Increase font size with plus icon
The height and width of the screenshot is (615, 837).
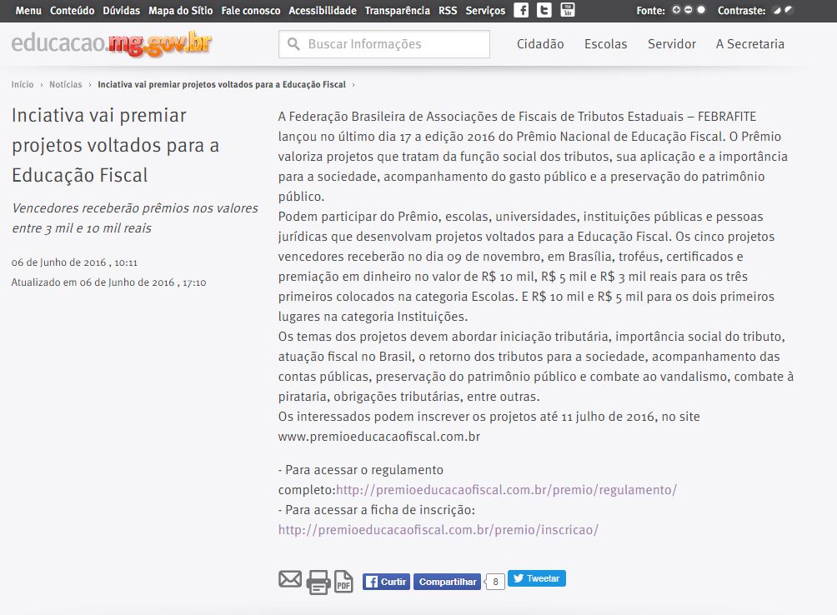point(676,11)
